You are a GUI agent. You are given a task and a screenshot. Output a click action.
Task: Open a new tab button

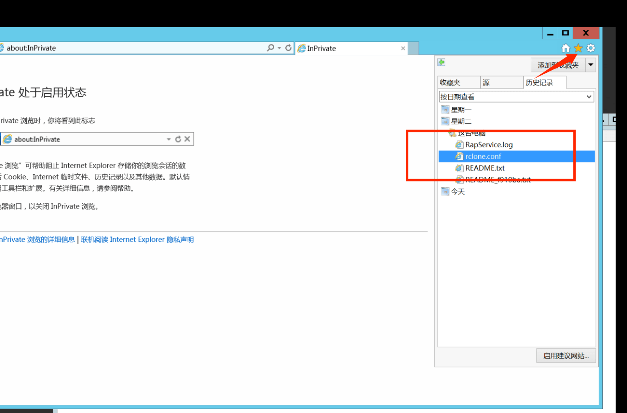[413, 48]
